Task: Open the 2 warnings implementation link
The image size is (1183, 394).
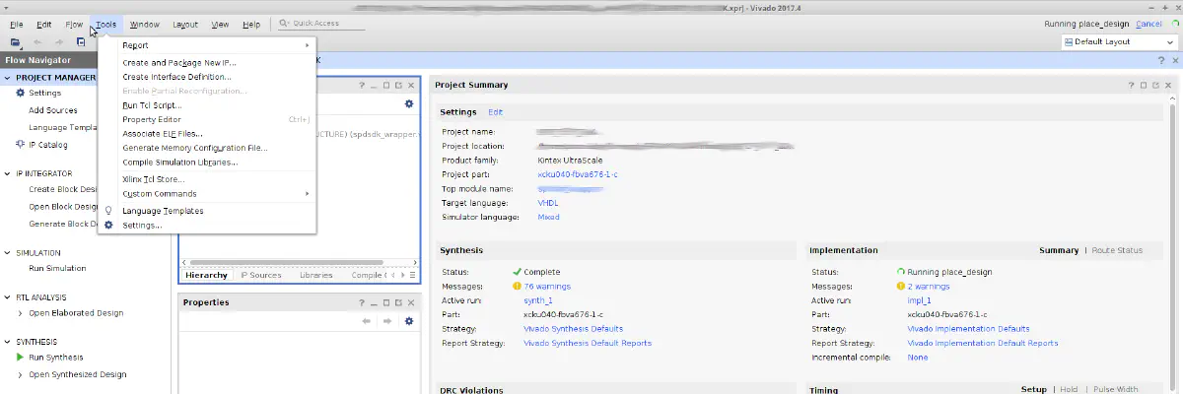Action: (929, 287)
